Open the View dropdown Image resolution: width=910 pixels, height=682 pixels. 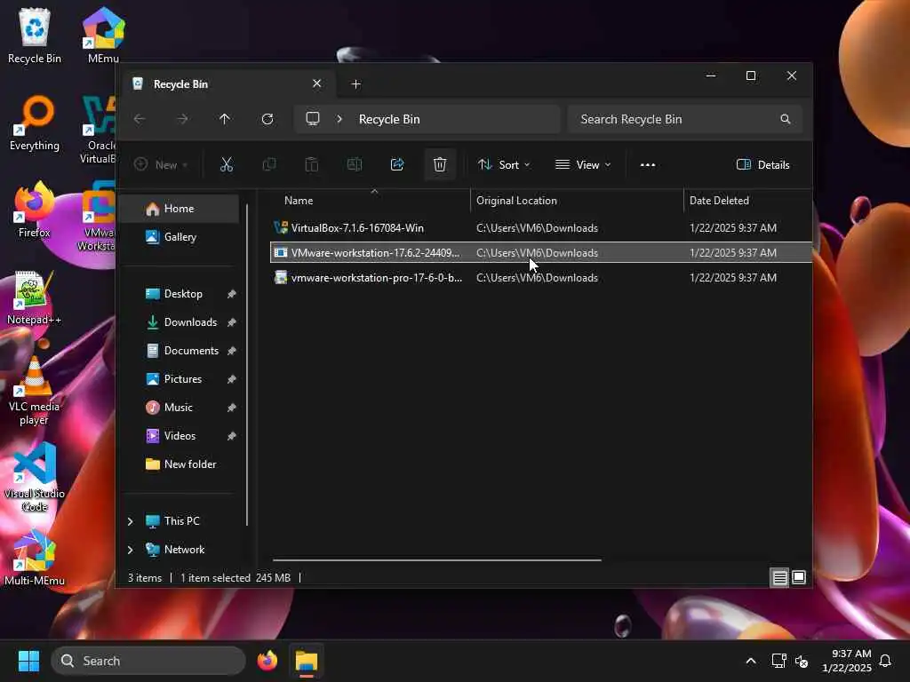583,164
